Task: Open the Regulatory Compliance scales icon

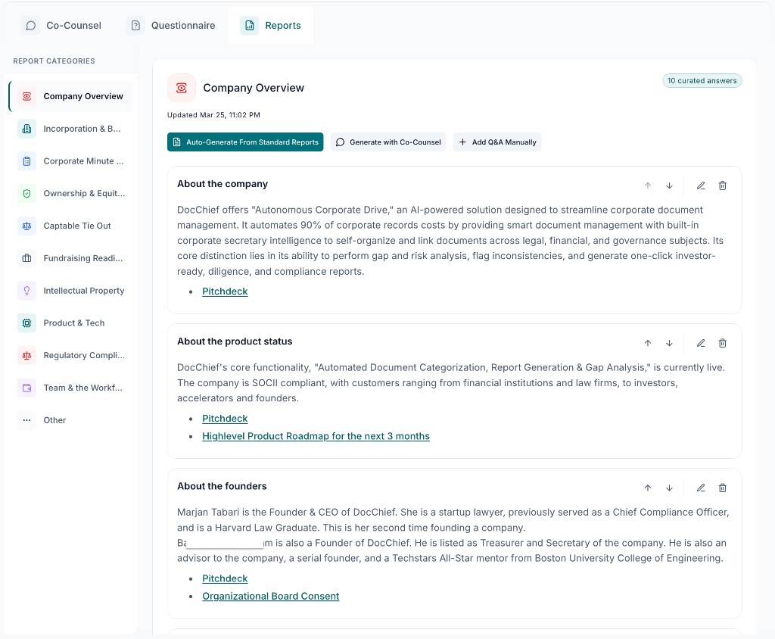Action: pyautogui.click(x=27, y=356)
